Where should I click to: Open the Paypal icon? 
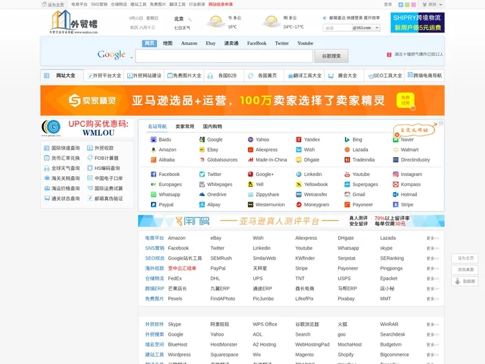[x=153, y=205]
